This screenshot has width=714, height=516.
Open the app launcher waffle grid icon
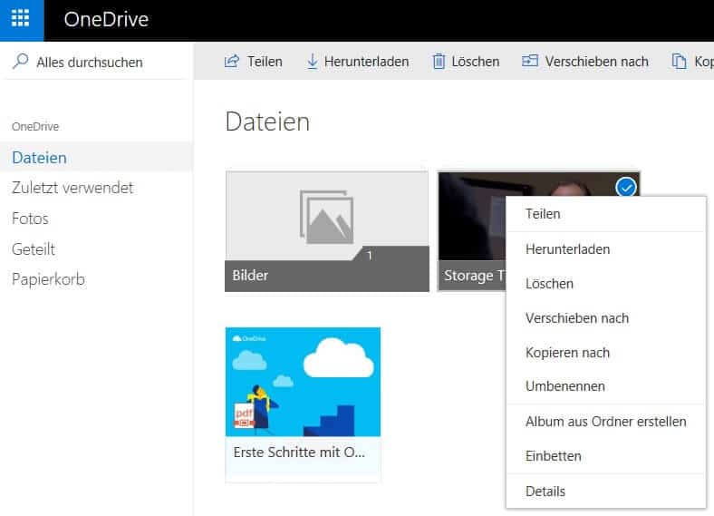21,19
